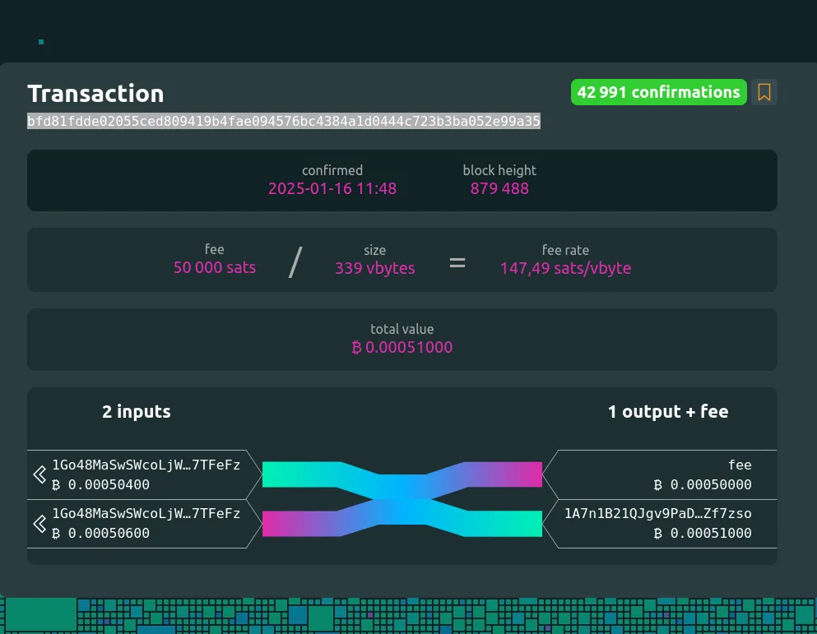Click the "2 inputs" heading

pyautogui.click(x=137, y=412)
